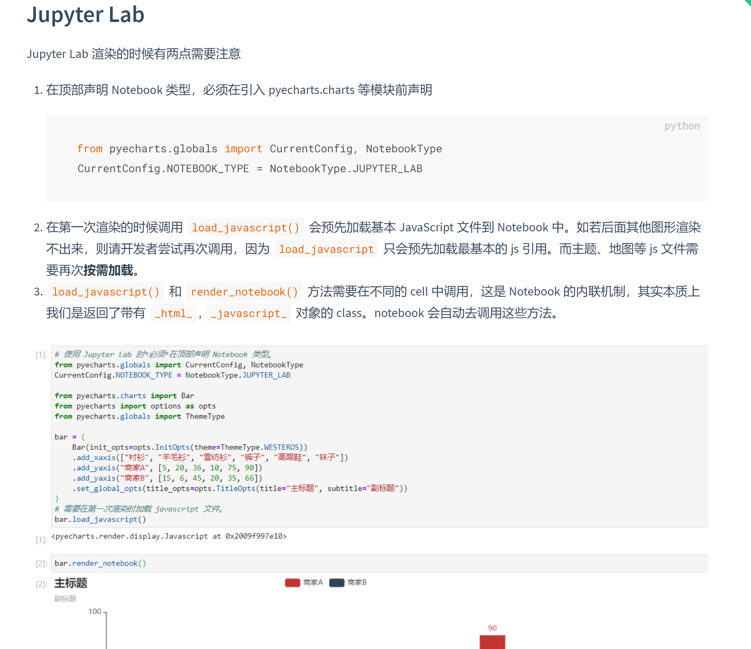Click the 100 mark on the chart y-axis
751x649 pixels.
(x=94, y=611)
